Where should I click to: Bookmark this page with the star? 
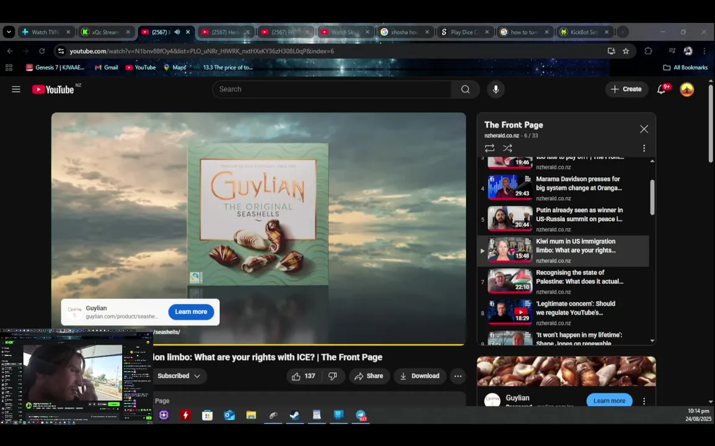626,51
